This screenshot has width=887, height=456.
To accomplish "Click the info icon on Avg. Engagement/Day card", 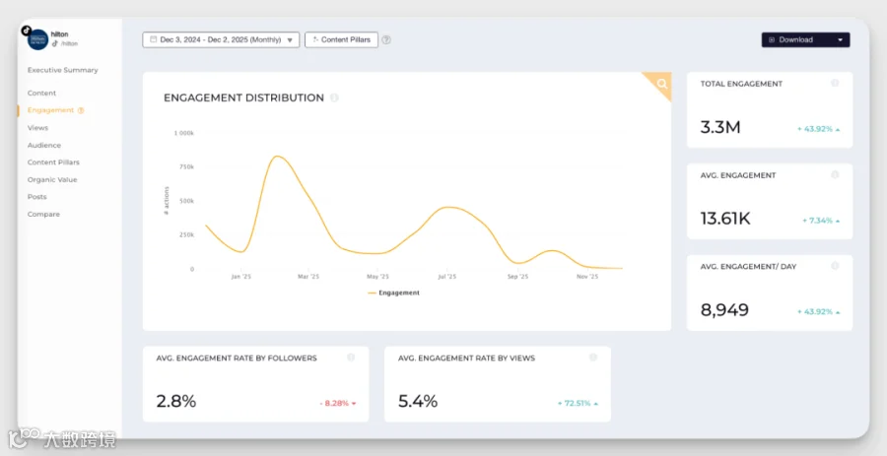I will click(835, 266).
